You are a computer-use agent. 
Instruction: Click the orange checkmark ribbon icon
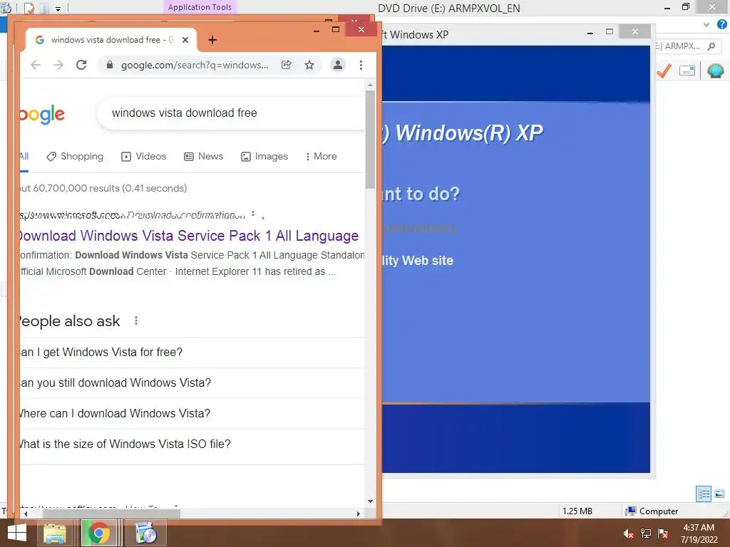(x=664, y=71)
